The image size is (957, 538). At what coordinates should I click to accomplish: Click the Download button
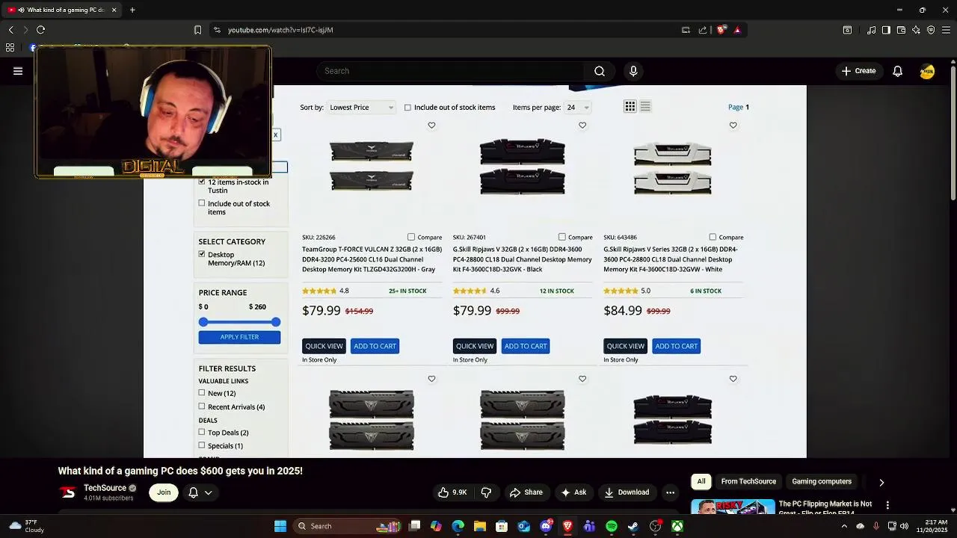point(627,492)
